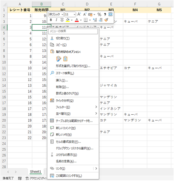Open セルの書式設定(F)...
Viewport: 175px width, 182px height.
point(73,142)
